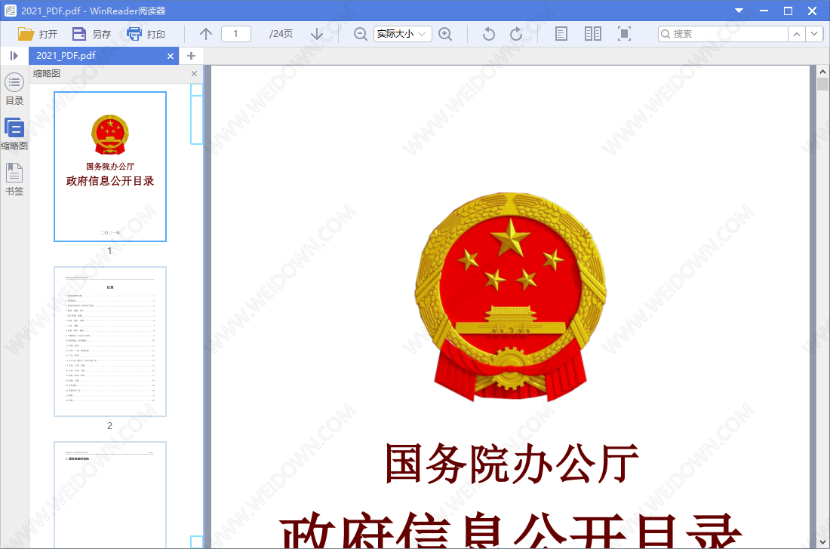Open the 实际大小 zoom dropdown
830x549 pixels.
[x=402, y=34]
